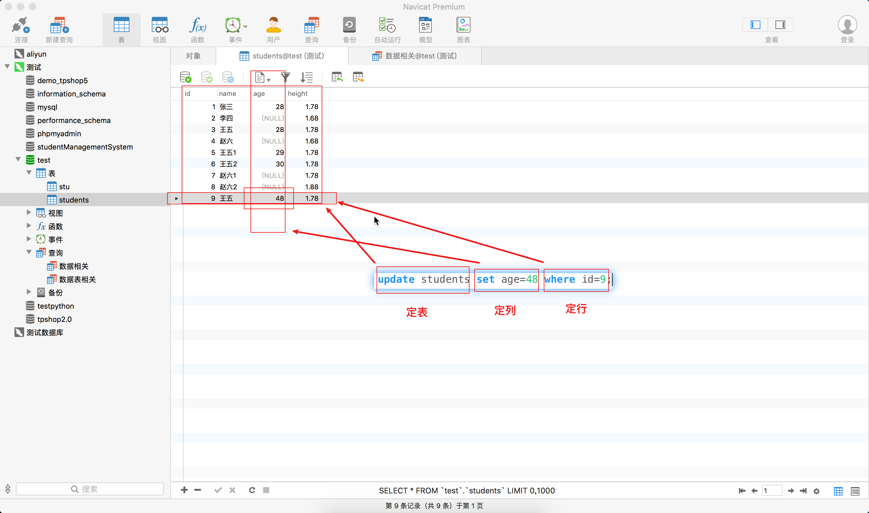This screenshot has width=869, height=513.
Task: Click the refresh icon in bottom bar
Action: (x=252, y=490)
